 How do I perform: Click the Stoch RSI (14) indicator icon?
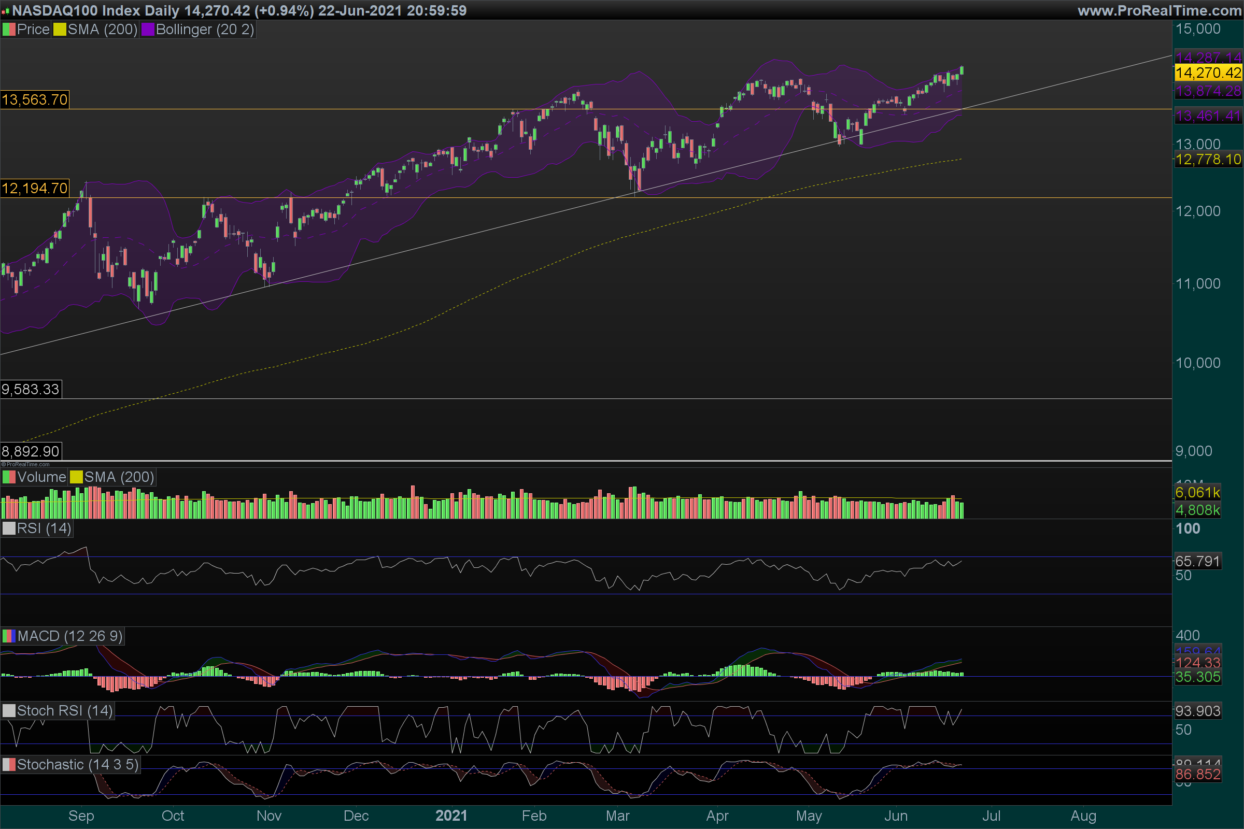[x=9, y=710]
